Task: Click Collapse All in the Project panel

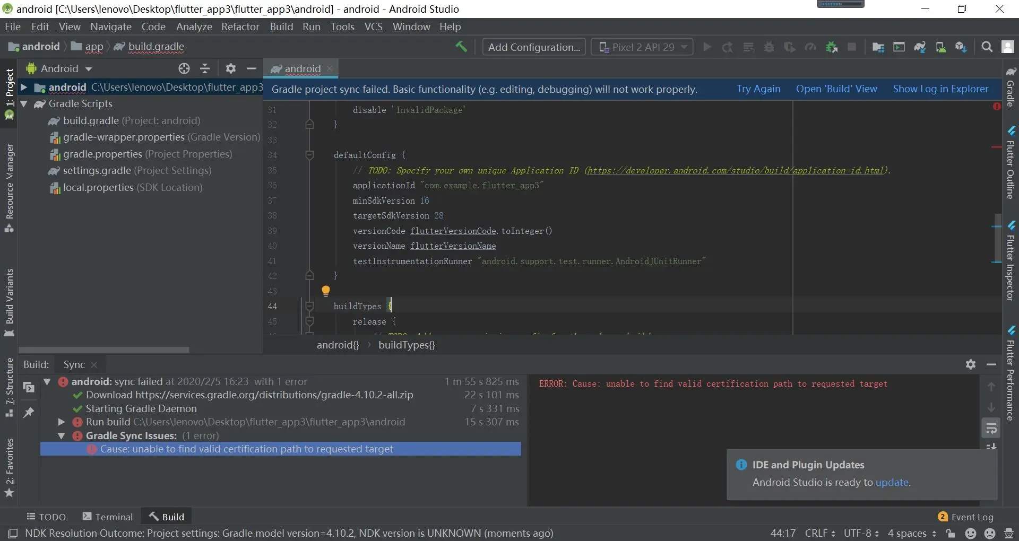Action: [x=205, y=68]
